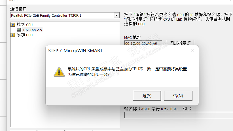Click the 站名称 input field
This screenshot has height=131, width=233.
179,115
